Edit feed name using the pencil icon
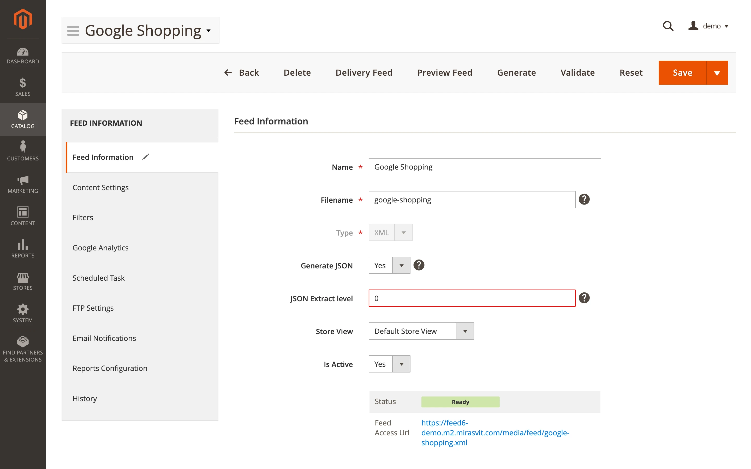Screen dimensions: 751x469 pos(146,157)
